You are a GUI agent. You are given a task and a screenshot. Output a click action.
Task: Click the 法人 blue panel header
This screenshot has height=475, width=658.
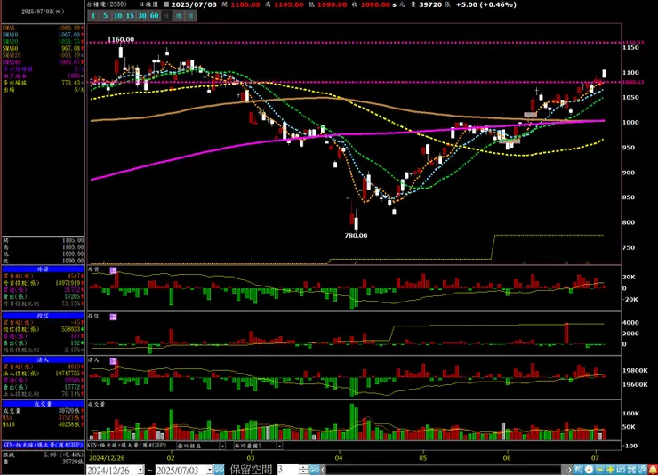(x=44, y=360)
